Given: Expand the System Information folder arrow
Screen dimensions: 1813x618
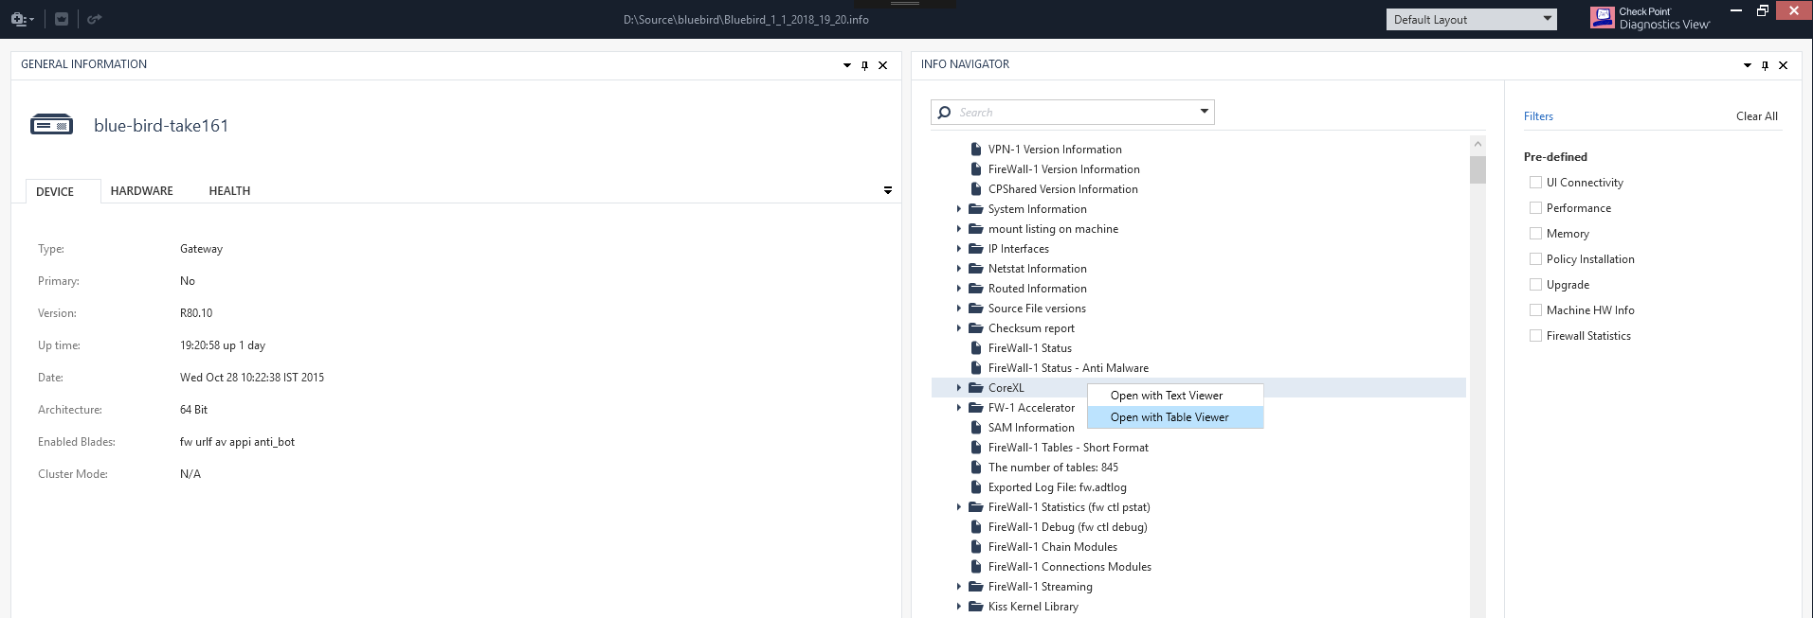Looking at the screenshot, I should pos(958,209).
